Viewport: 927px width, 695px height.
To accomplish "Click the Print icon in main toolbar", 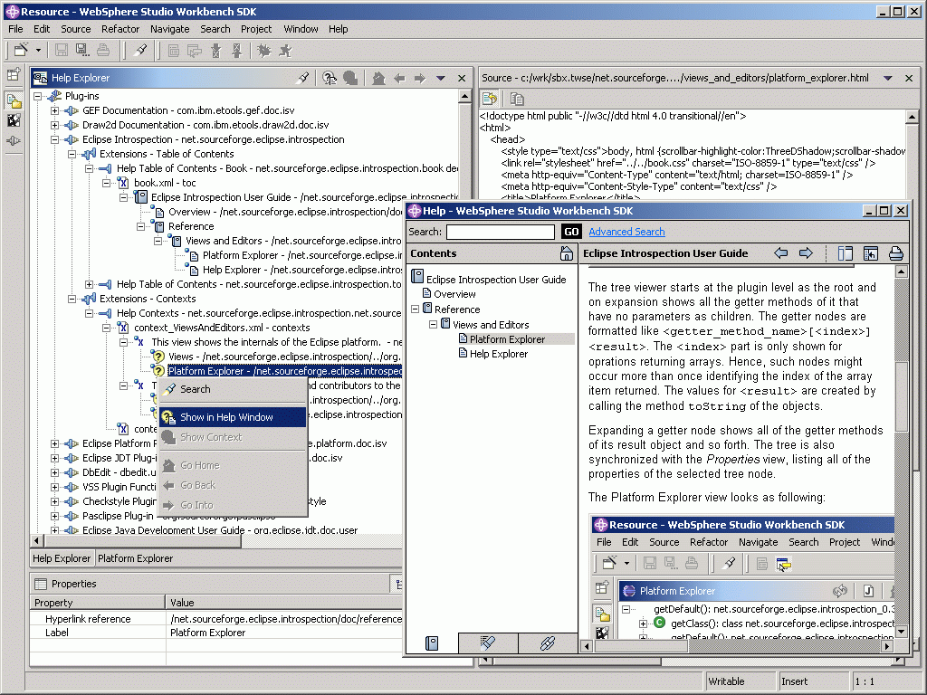I will (x=103, y=51).
